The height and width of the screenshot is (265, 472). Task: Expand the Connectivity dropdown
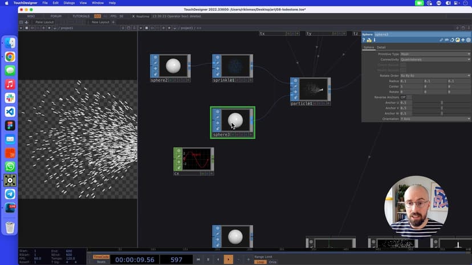point(435,59)
